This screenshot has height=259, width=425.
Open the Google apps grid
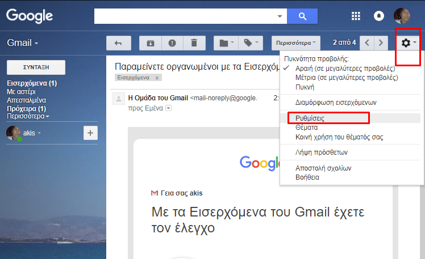pyautogui.click(x=356, y=16)
